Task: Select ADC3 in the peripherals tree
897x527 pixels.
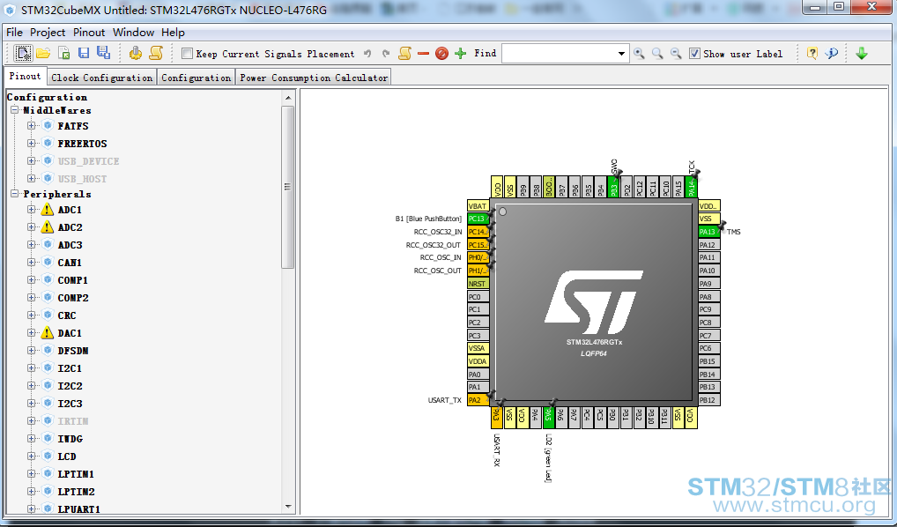Action: 70,245
